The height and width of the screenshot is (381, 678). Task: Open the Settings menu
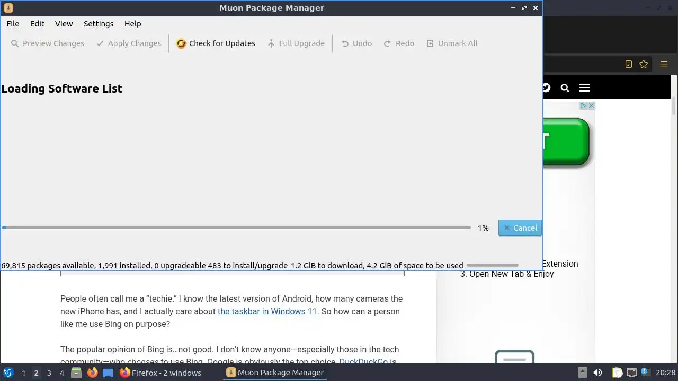[99, 24]
